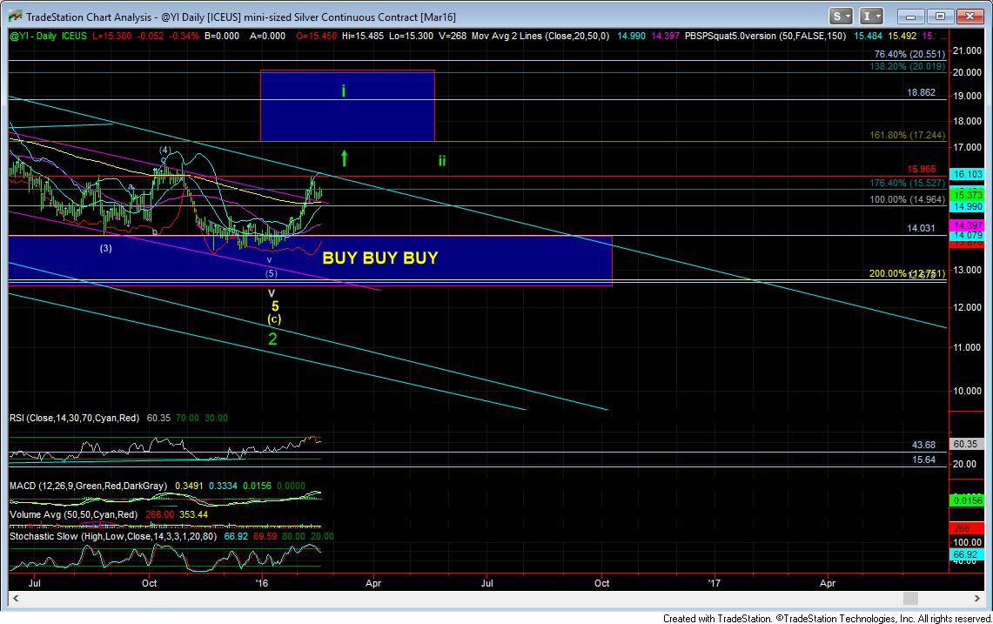Viewport: 993px width, 624px height.
Task: Open the I interval-linking dropdown
Action: tap(871, 17)
